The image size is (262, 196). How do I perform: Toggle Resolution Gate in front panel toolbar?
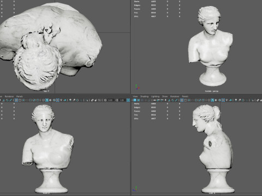pos(23,100)
